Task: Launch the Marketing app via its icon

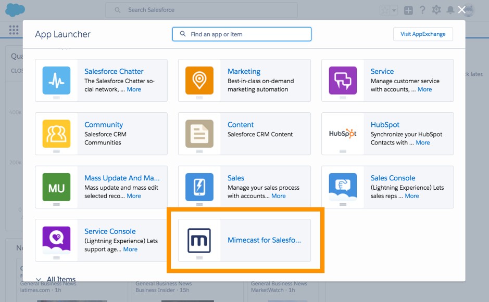Action: tap(199, 81)
